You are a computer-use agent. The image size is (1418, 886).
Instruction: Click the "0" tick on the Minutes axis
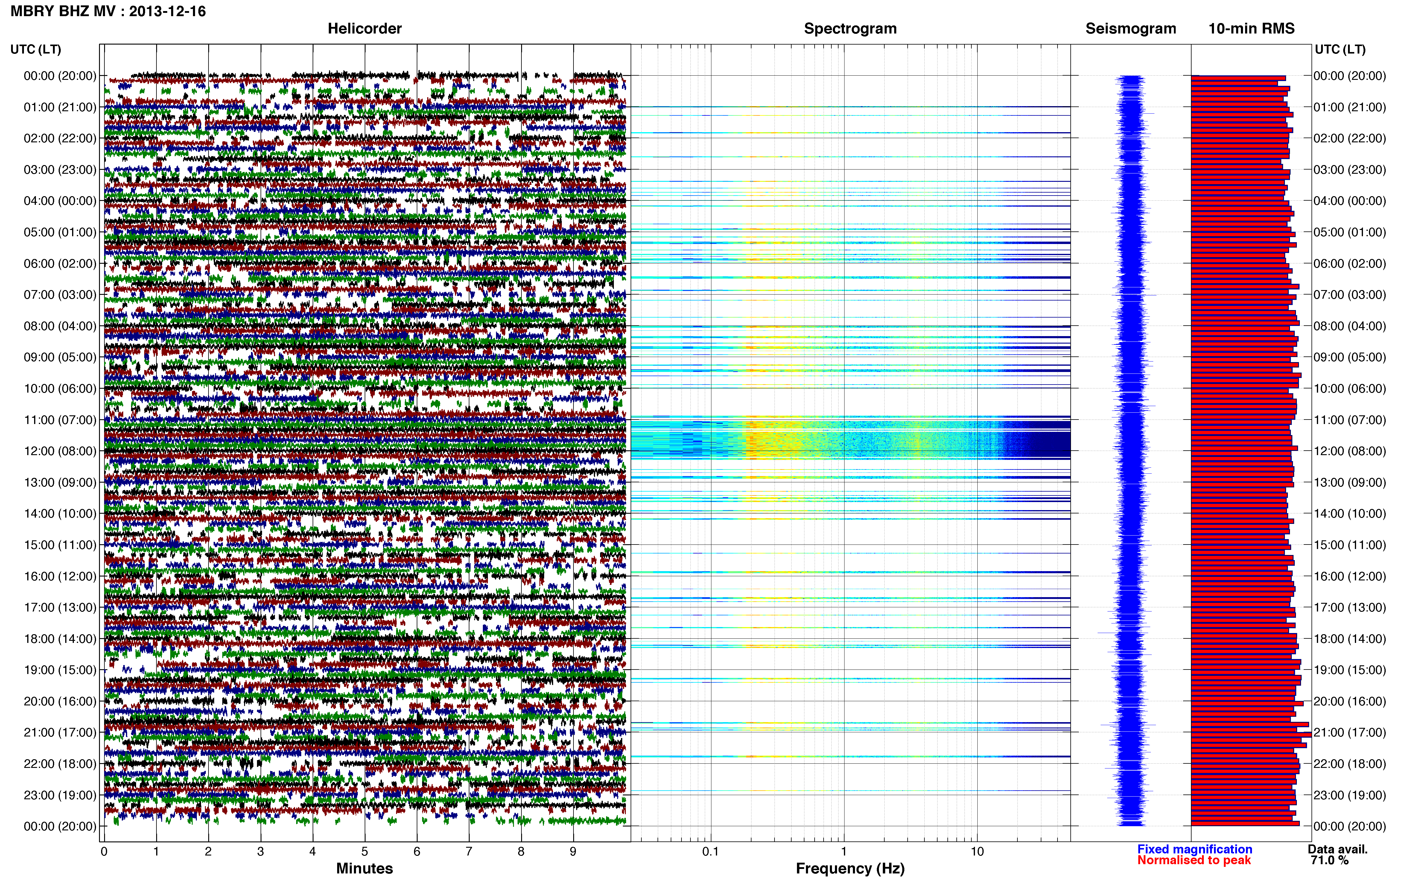[104, 852]
